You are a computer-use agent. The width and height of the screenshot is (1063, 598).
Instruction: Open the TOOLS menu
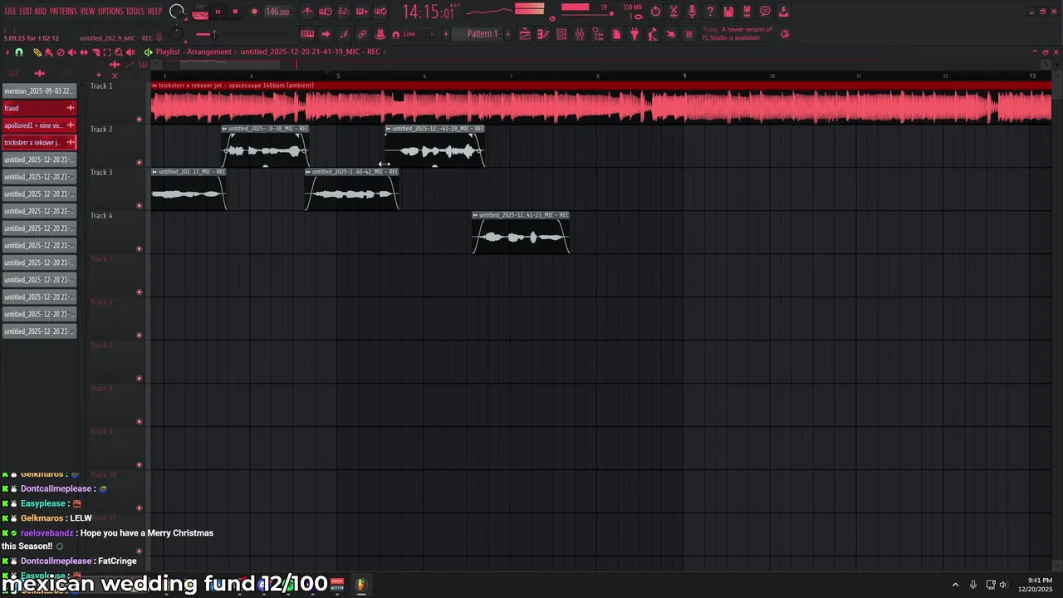coord(135,12)
